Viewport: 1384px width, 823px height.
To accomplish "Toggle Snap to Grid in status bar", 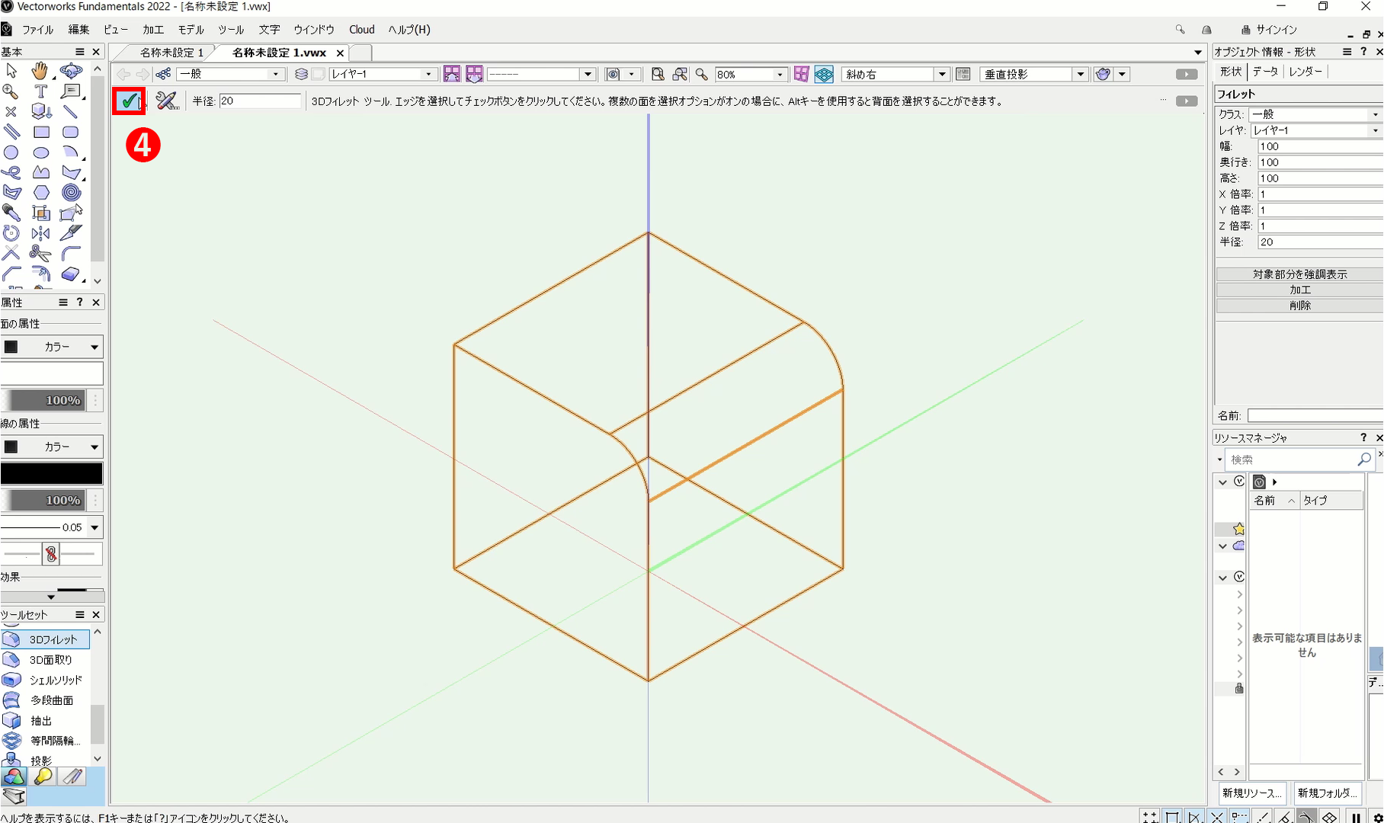I will coord(1150,816).
